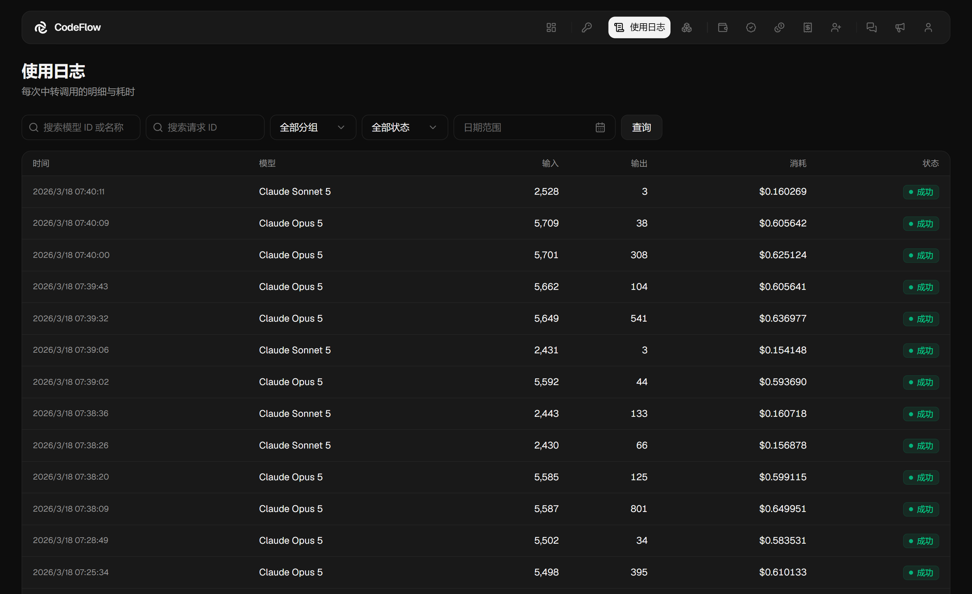Click the 输入 column header
Screen dimensions: 972x594
[550, 163]
